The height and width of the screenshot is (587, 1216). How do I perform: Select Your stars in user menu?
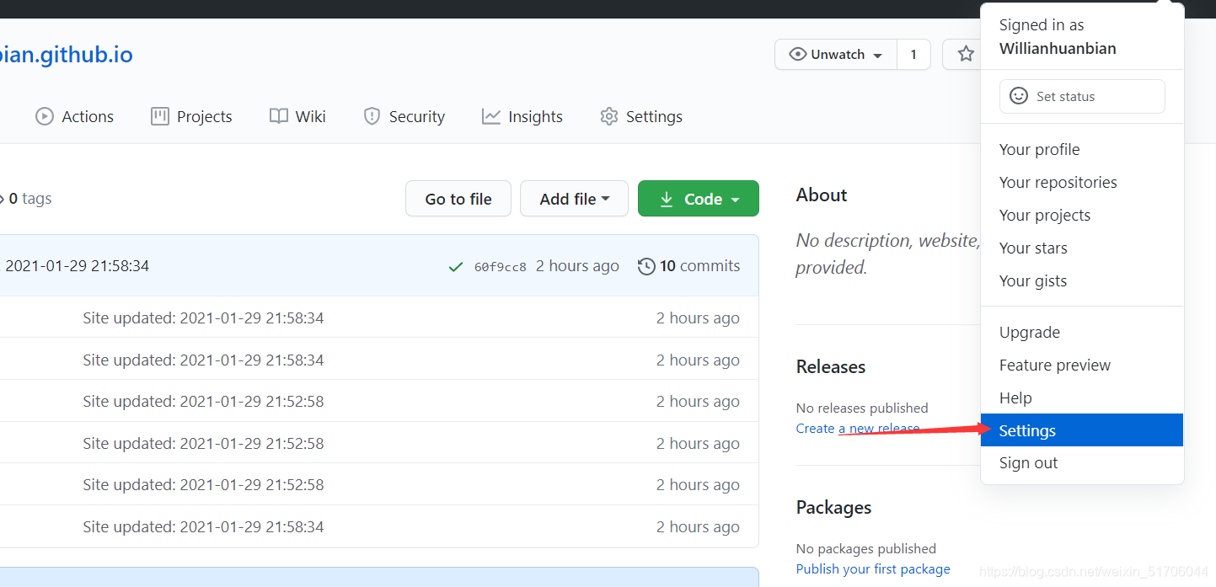1082,248
